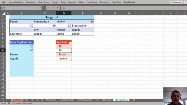Switch to the Widok tab
Viewport: 187px width, 105px height.
[x=81, y=2]
